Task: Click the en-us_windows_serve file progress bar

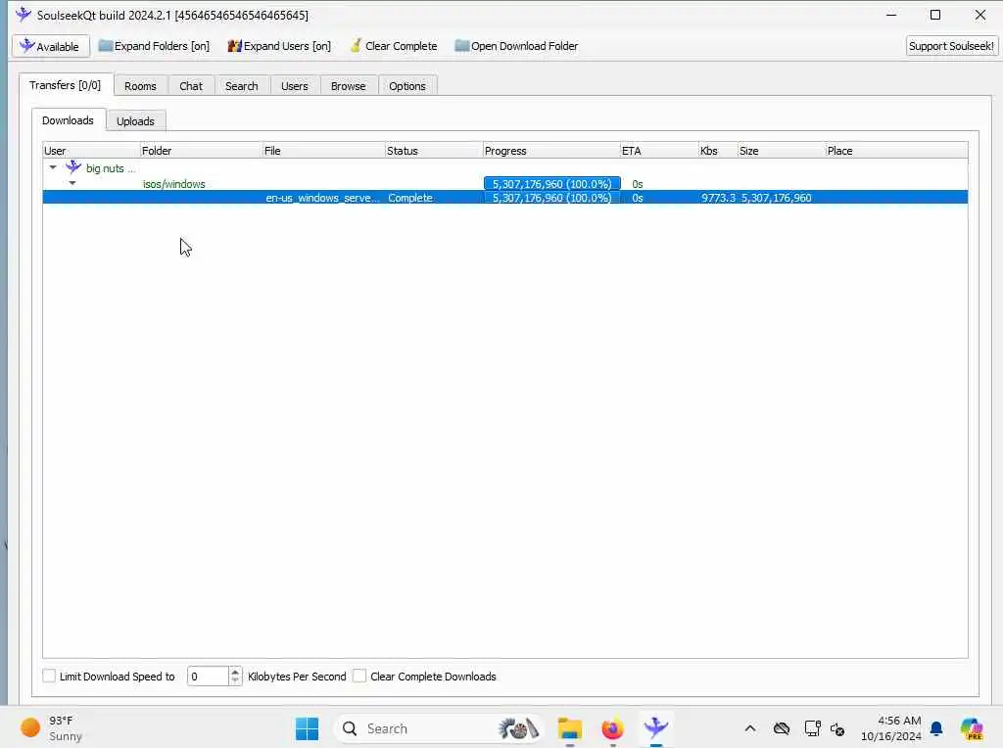Action: tap(552, 198)
